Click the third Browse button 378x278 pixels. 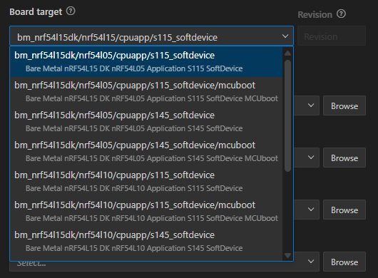coord(344,210)
